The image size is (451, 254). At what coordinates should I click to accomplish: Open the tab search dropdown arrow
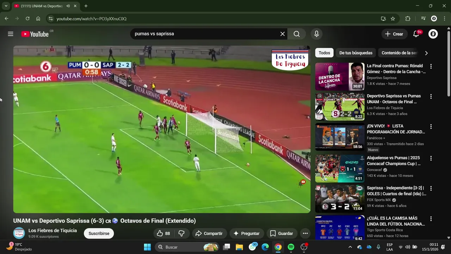point(6,6)
